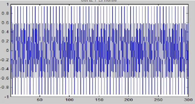Click the x-axis tick label 200
Viewport: 195px width, 104px height.
(128, 100)
